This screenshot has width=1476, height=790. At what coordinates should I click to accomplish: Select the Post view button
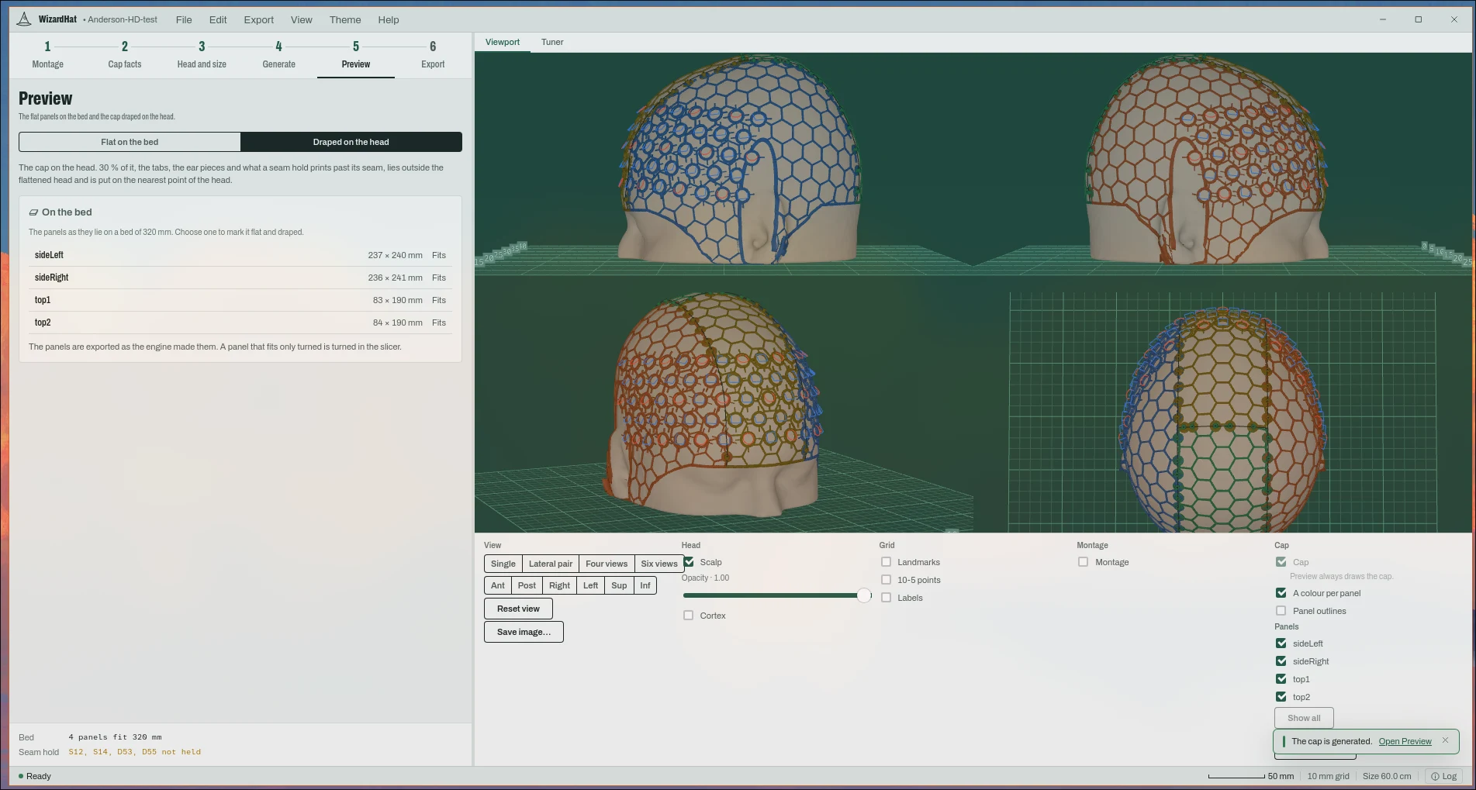(x=527, y=585)
